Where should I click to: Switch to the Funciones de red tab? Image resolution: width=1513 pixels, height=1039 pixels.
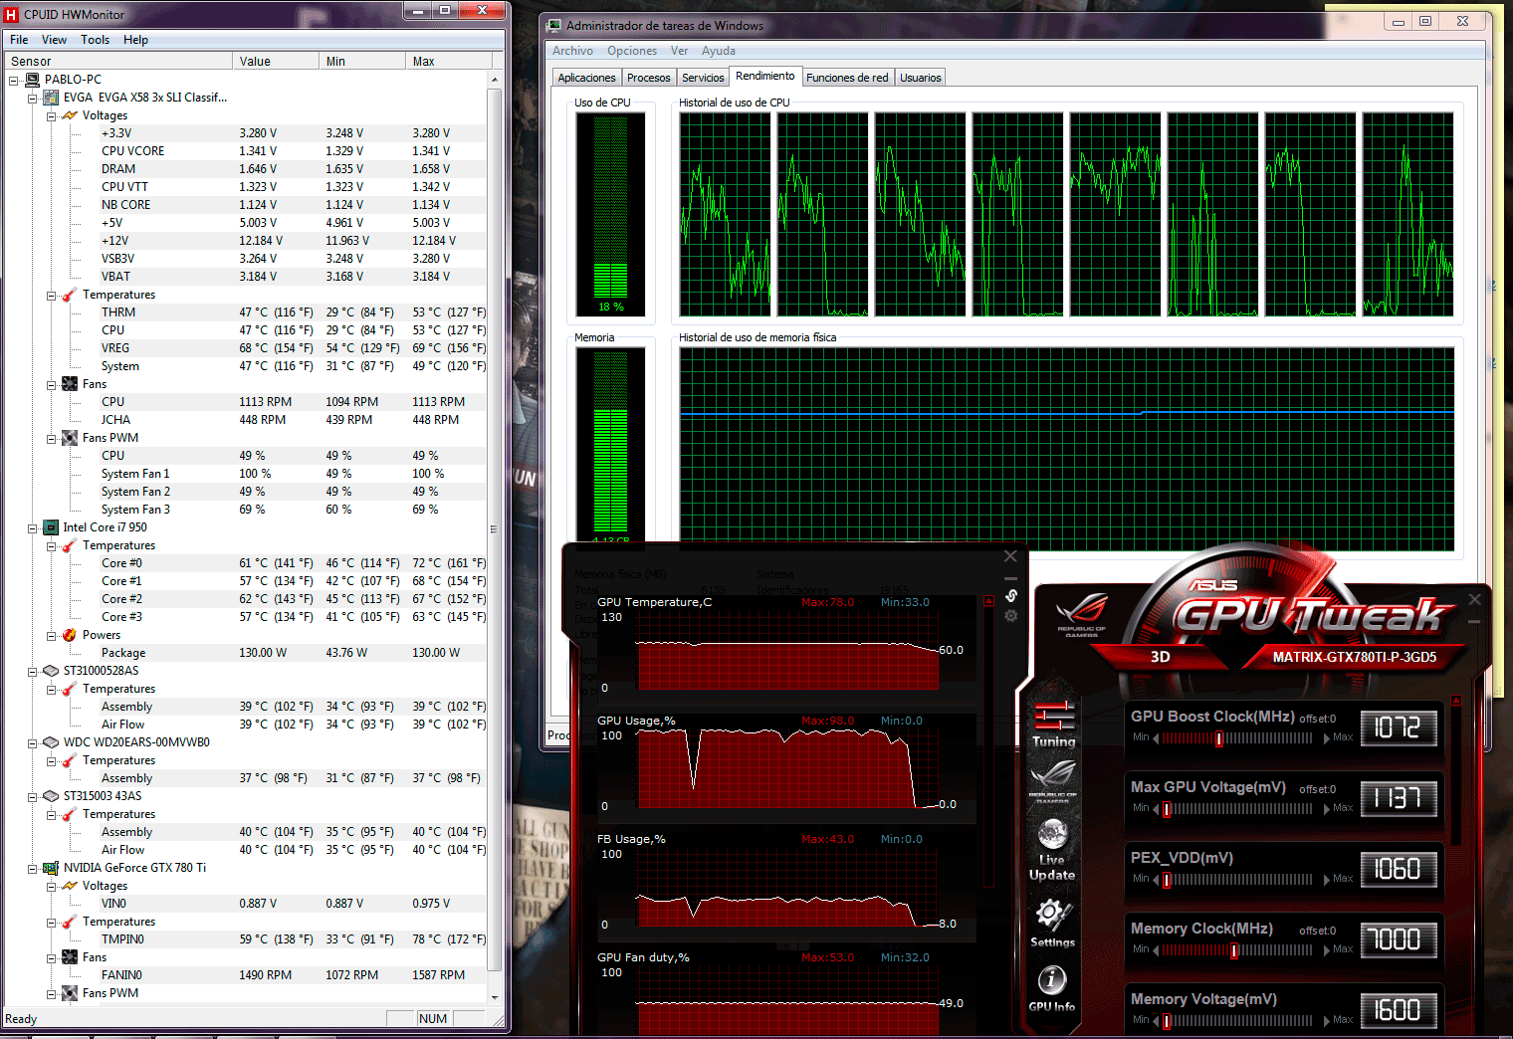point(846,78)
